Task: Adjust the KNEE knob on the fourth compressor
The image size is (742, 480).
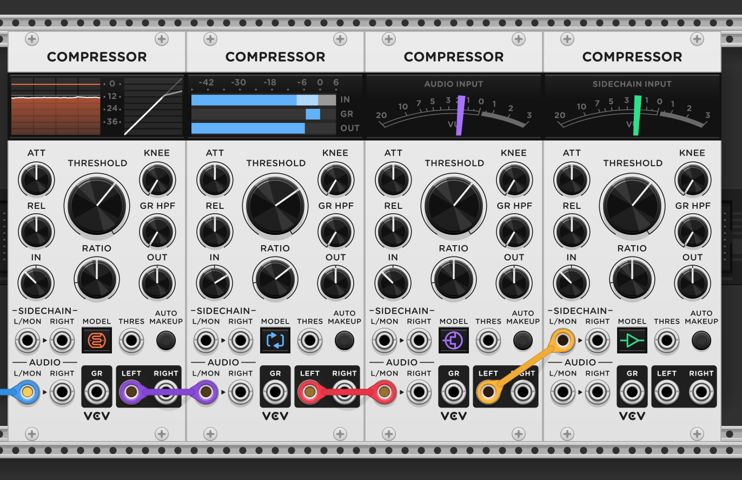Action: [x=693, y=180]
